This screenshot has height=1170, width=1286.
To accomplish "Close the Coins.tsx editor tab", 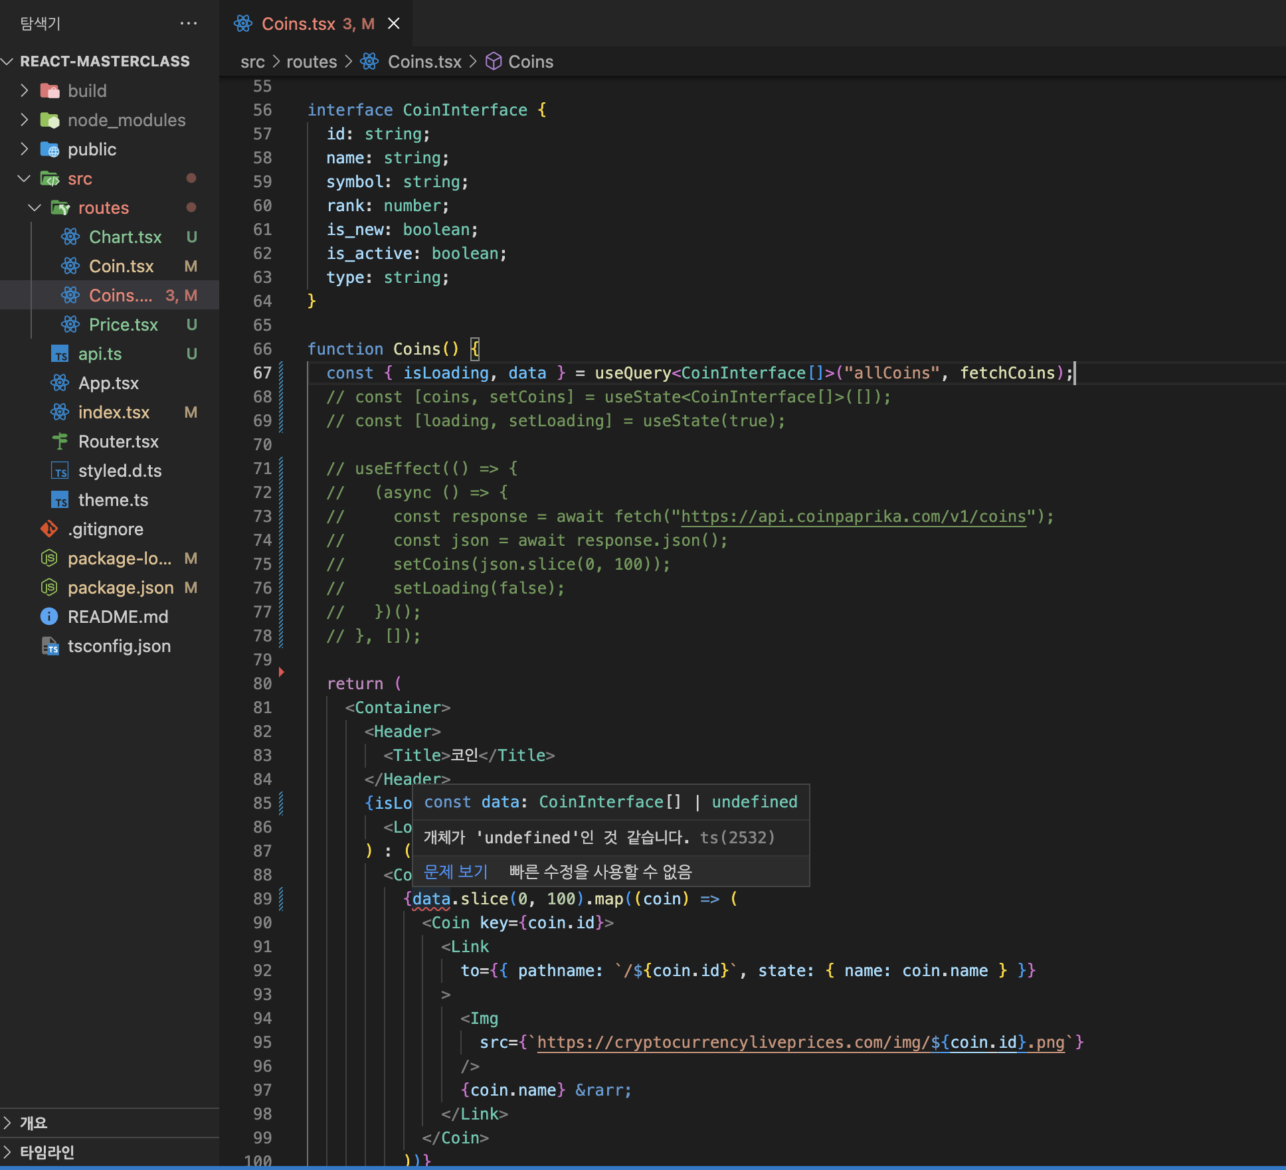I will [x=394, y=24].
